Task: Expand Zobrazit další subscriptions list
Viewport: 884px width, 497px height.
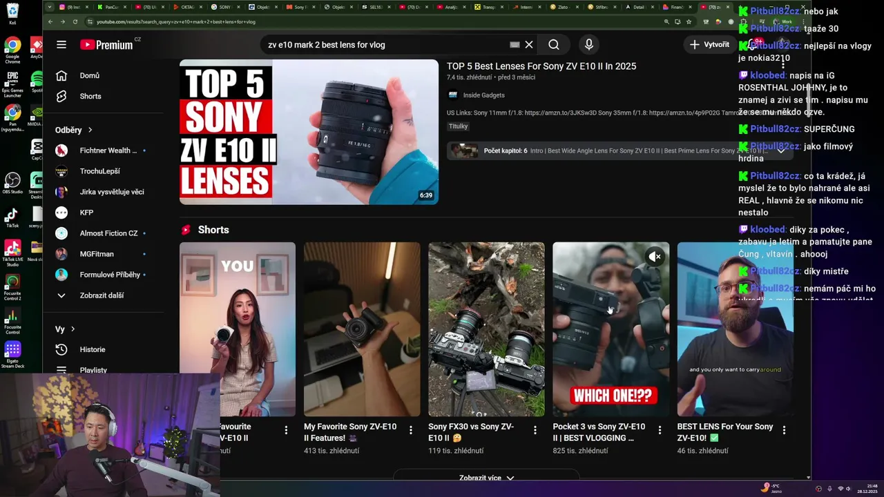Action: 102,295
